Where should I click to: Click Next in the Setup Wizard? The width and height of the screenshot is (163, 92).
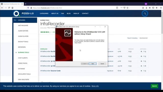tap(93, 64)
